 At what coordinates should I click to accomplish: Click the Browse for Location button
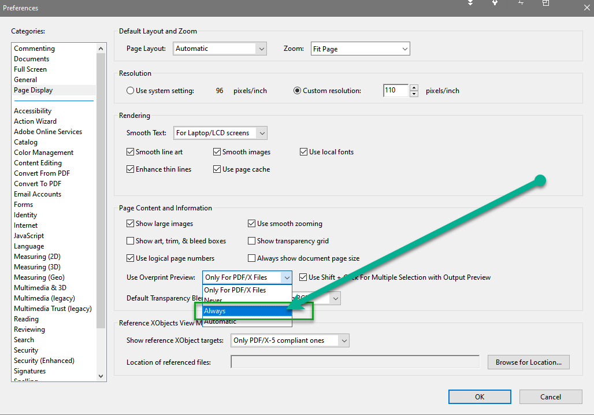tap(528, 362)
